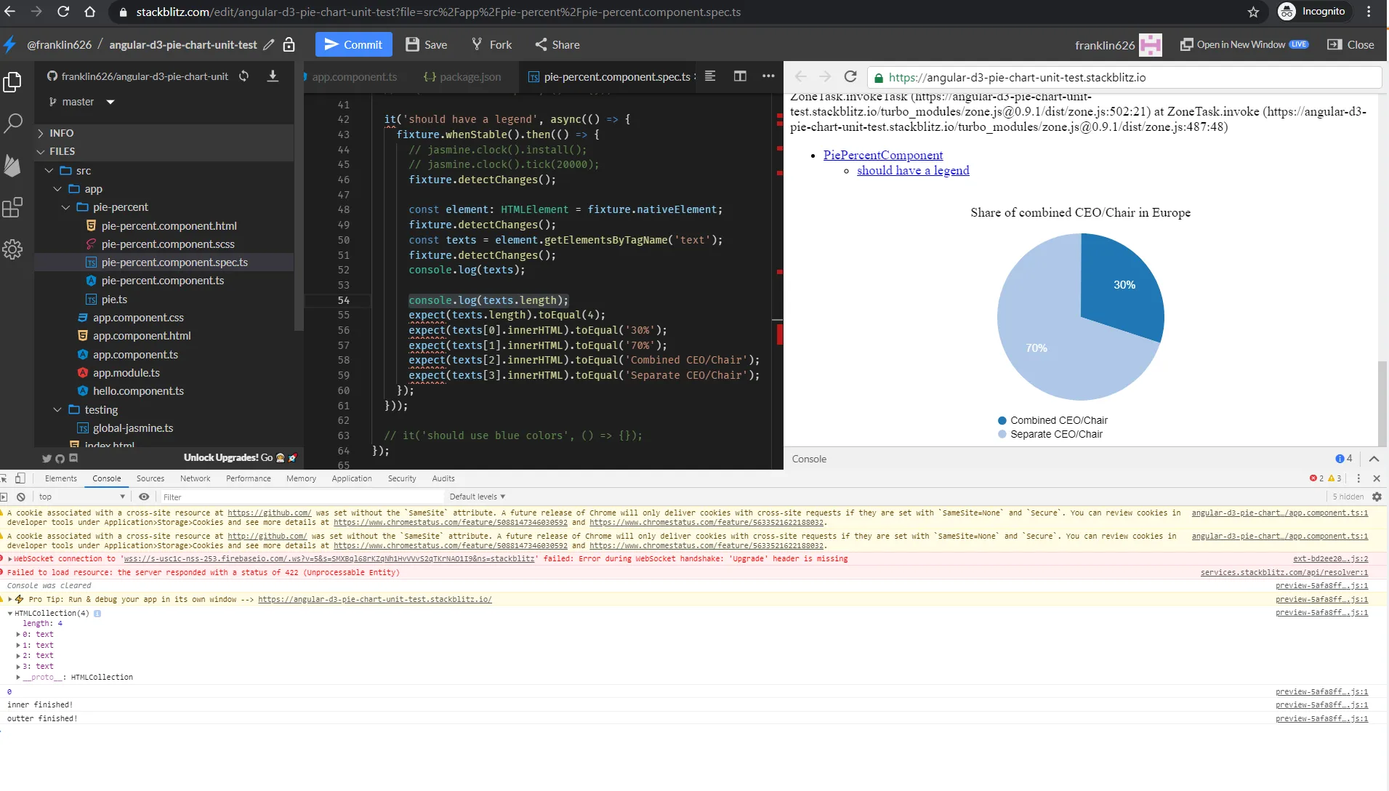Focus the console Filter input field

pyautogui.click(x=302, y=497)
